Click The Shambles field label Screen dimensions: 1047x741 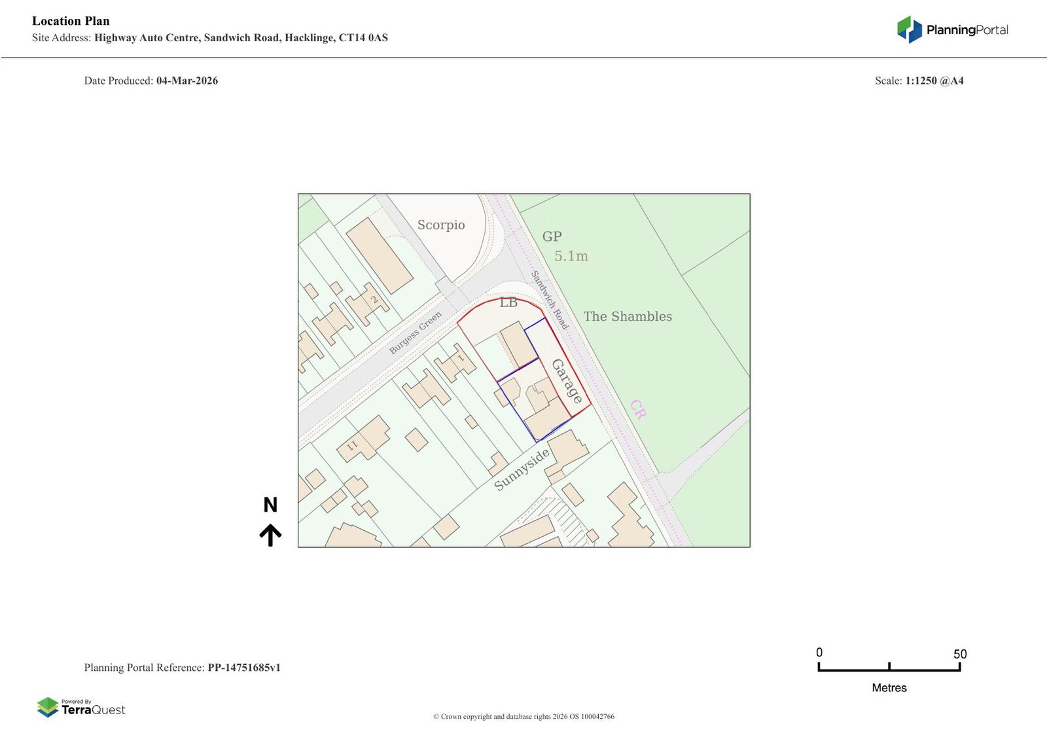point(628,316)
